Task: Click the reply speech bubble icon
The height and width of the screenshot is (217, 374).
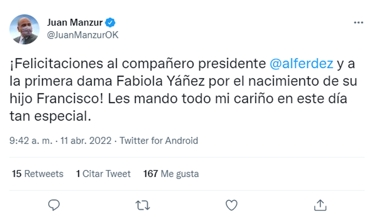Action: pos(54,205)
